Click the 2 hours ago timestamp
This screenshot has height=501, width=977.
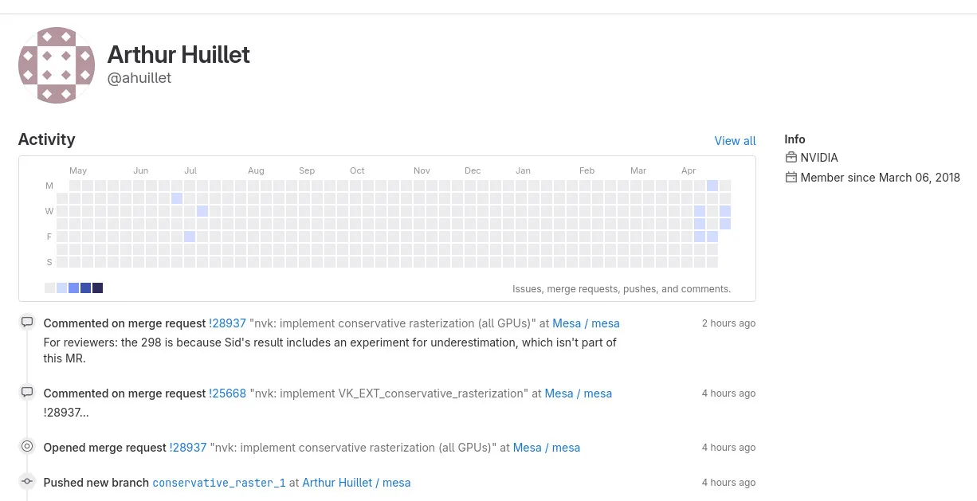728,323
